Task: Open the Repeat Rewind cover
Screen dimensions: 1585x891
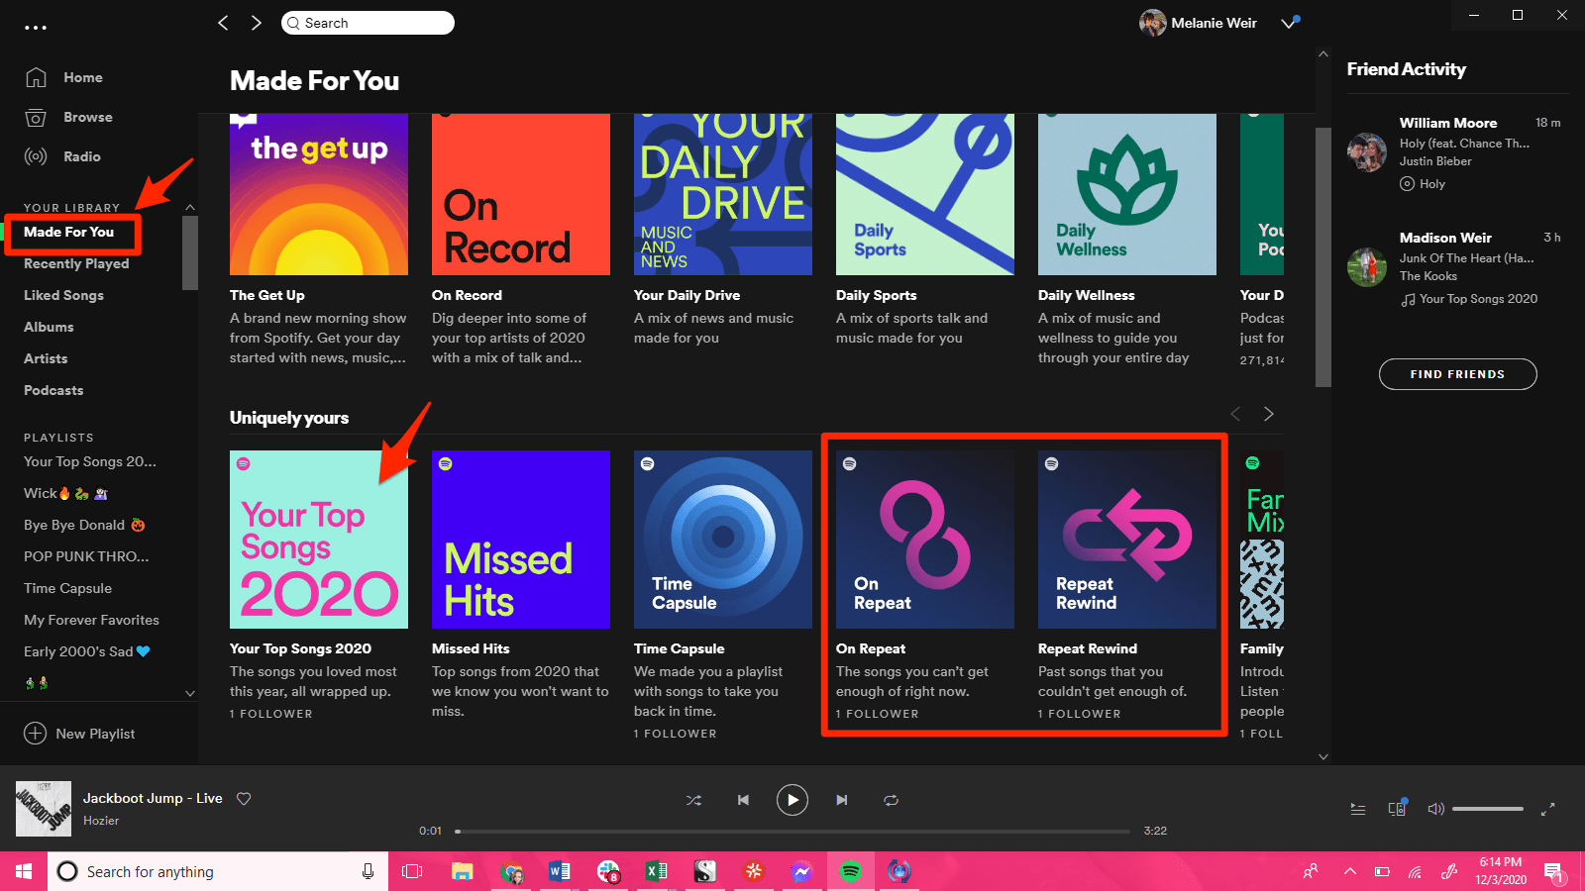Action: pos(1127,540)
